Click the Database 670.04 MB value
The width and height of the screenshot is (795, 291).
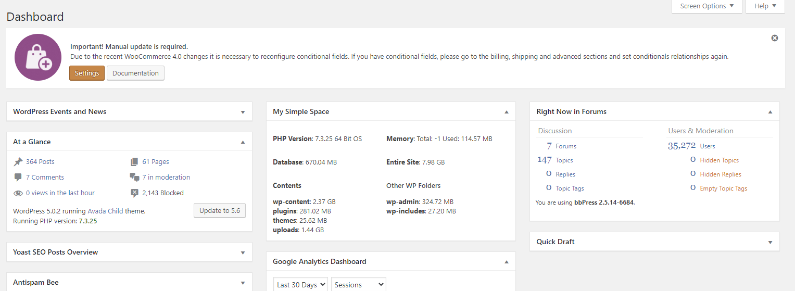tap(305, 162)
